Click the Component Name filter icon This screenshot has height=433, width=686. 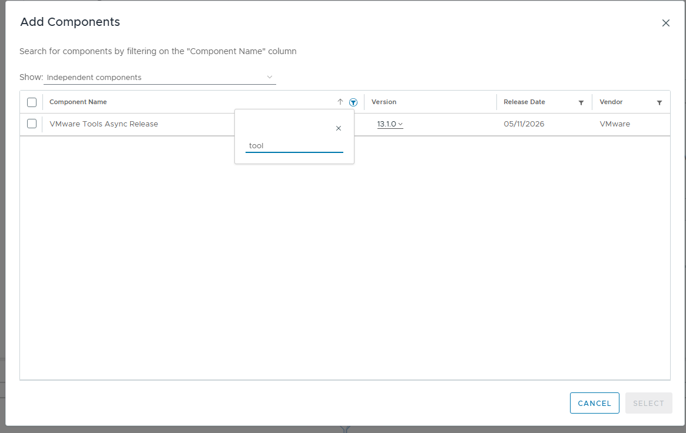coord(353,102)
